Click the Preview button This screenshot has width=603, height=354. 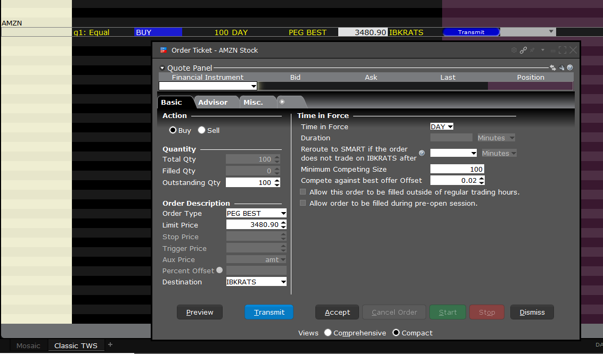200,312
